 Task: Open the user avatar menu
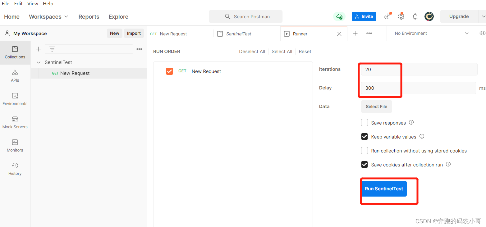click(x=429, y=16)
